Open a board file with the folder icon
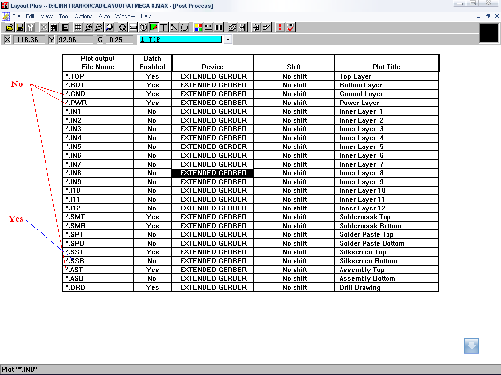Image resolution: width=501 pixels, height=375 pixels. point(10,28)
